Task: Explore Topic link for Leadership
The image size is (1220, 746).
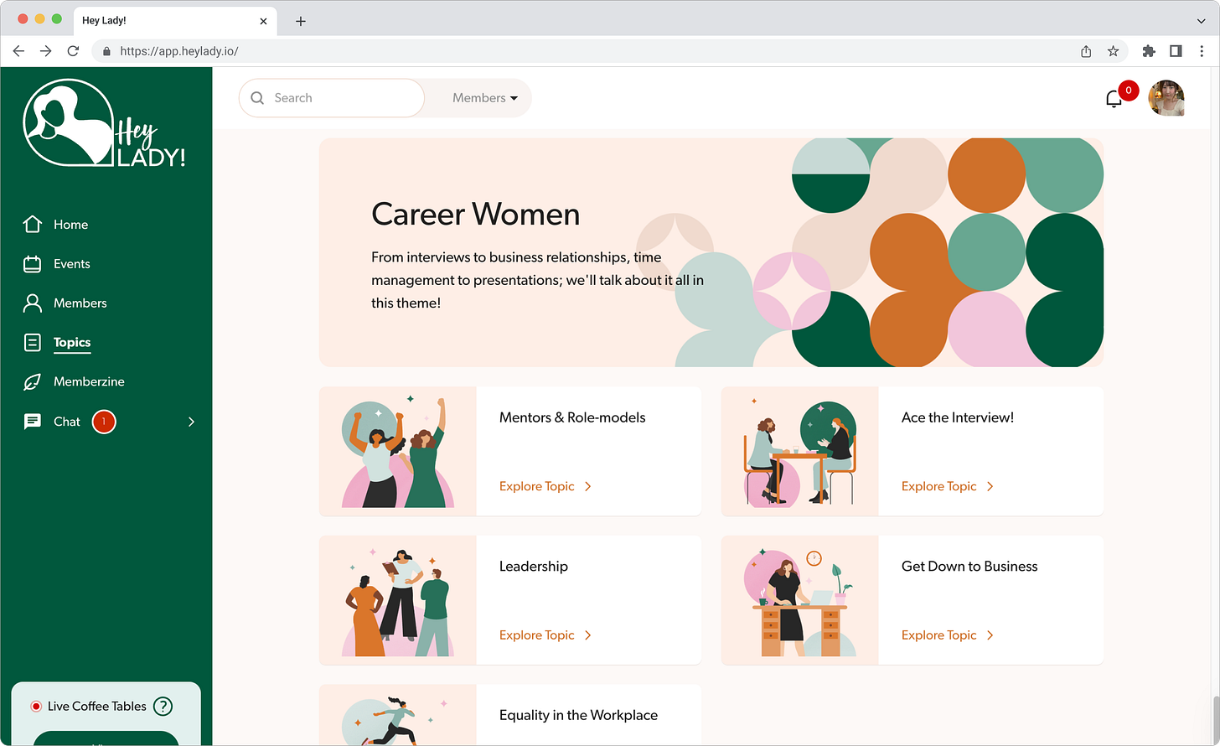Action: pyautogui.click(x=545, y=635)
